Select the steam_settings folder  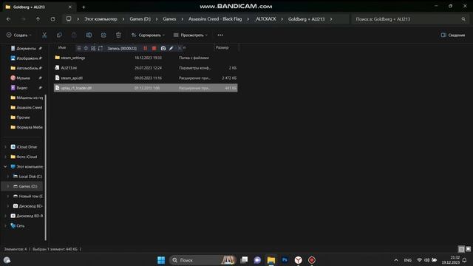point(146,58)
